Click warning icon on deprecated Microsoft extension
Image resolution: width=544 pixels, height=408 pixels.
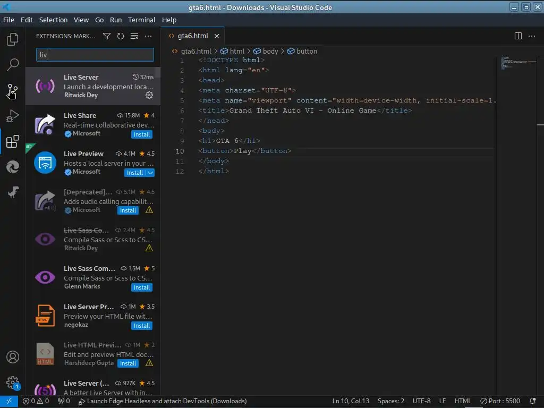[x=149, y=210]
